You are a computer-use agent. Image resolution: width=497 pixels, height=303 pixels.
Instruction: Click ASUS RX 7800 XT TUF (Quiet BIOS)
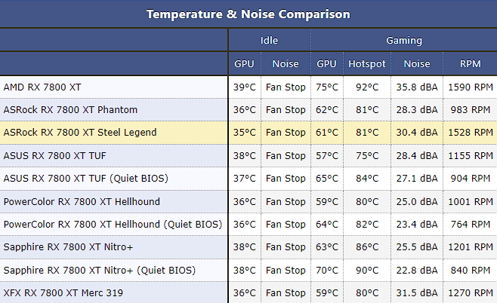coord(85,179)
